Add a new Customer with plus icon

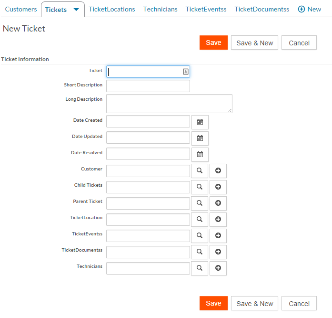coord(218,170)
